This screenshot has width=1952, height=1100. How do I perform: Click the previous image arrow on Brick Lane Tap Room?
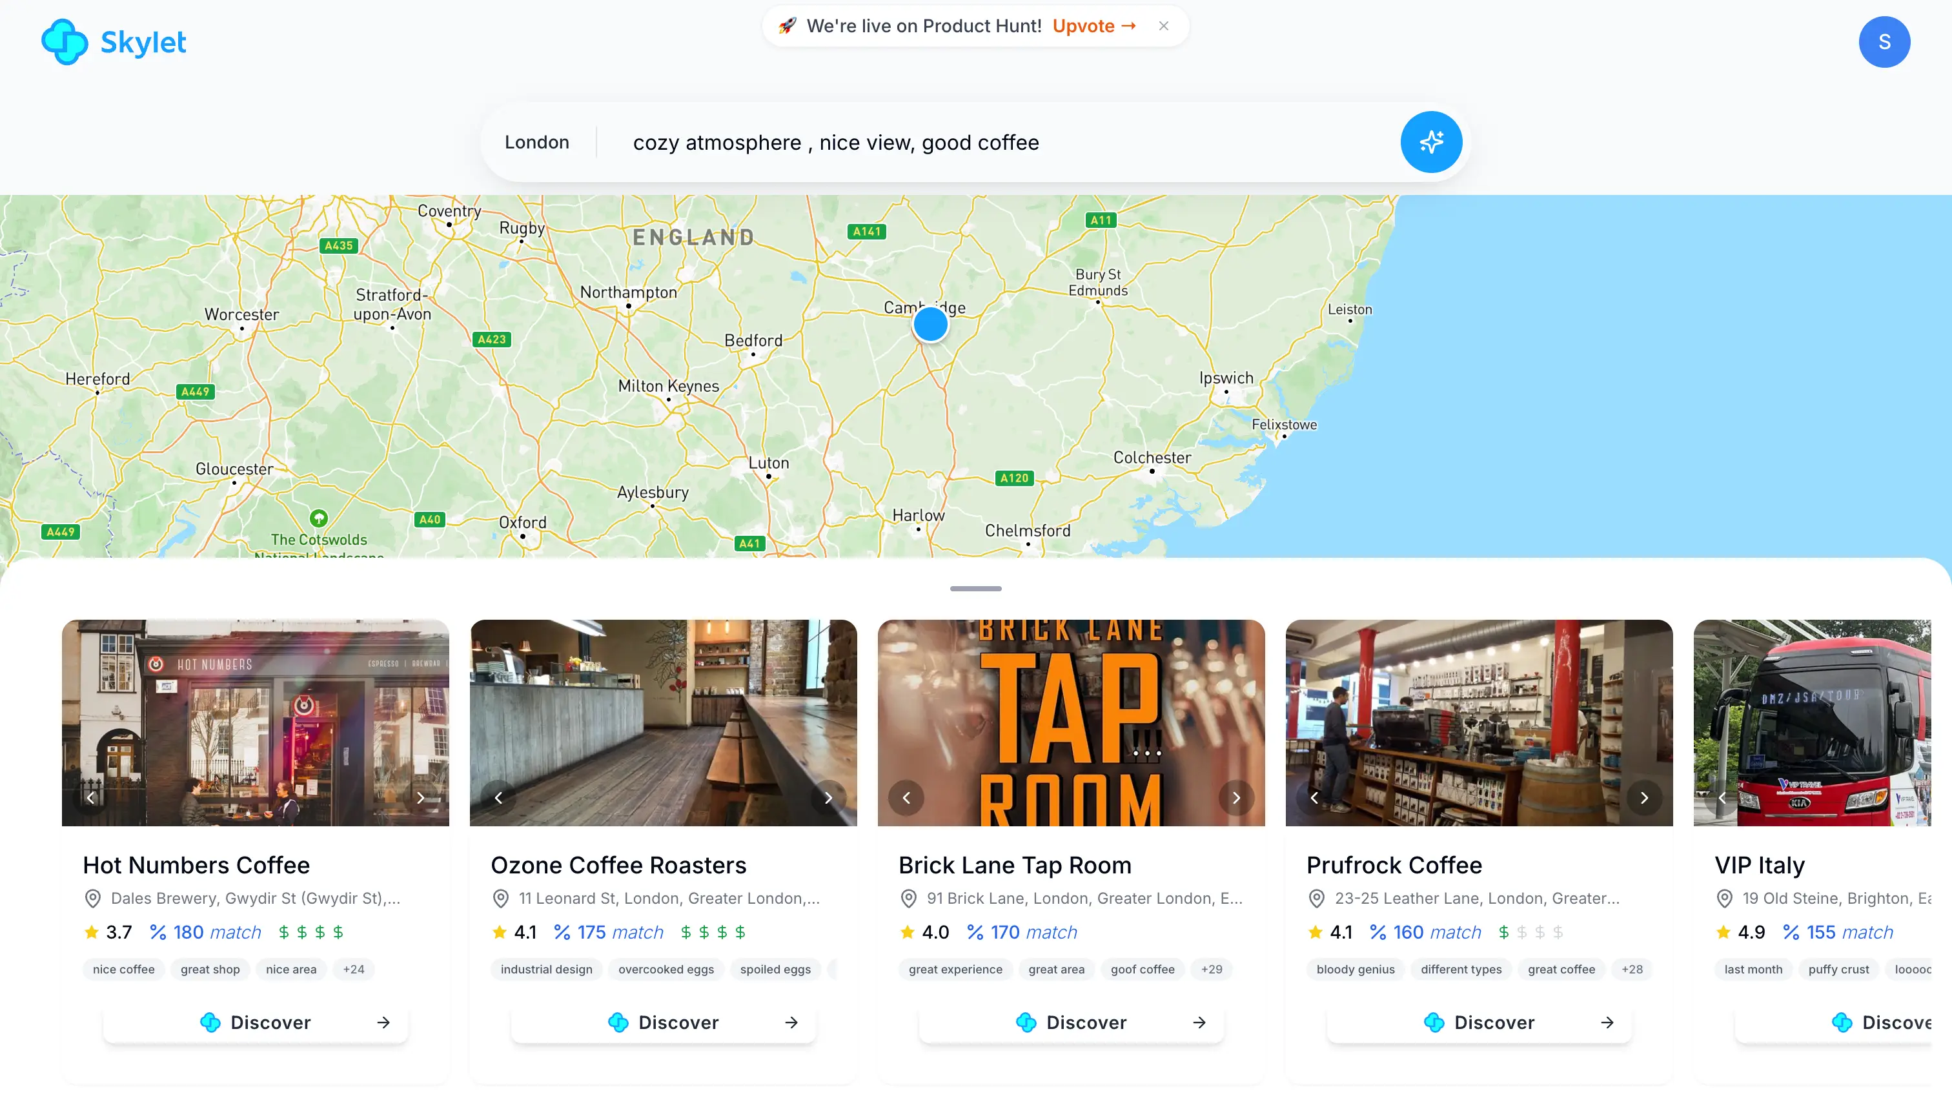[906, 798]
